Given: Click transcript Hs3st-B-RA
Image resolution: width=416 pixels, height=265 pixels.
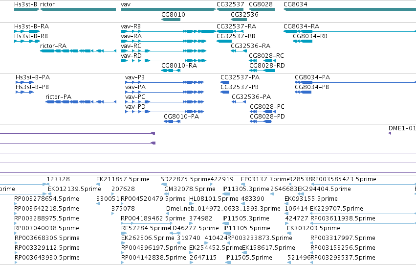Looking at the screenshot, I should click(x=27, y=31).
